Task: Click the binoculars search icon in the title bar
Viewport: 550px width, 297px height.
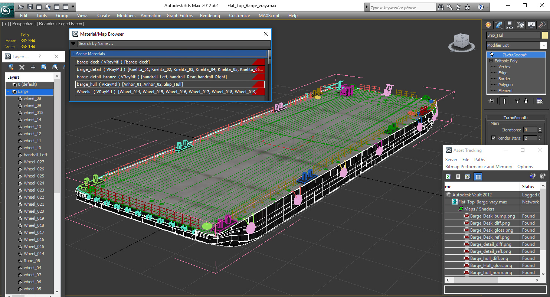Action: tap(441, 7)
